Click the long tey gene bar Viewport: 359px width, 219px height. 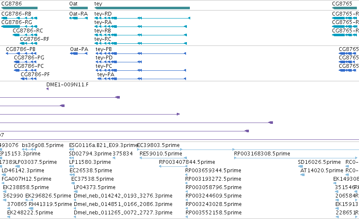[x=142, y=8]
